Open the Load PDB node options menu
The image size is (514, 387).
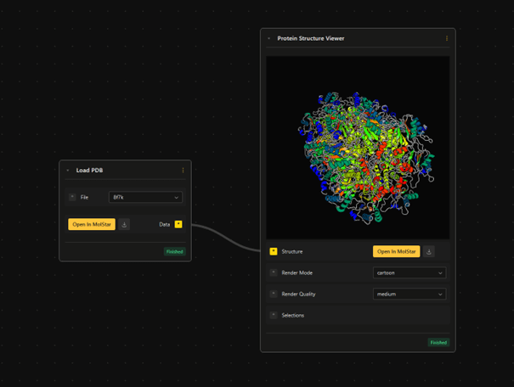(183, 171)
